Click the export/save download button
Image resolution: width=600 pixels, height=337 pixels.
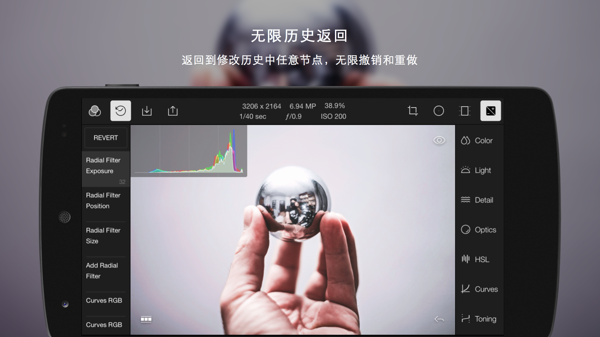tap(147, 111)
